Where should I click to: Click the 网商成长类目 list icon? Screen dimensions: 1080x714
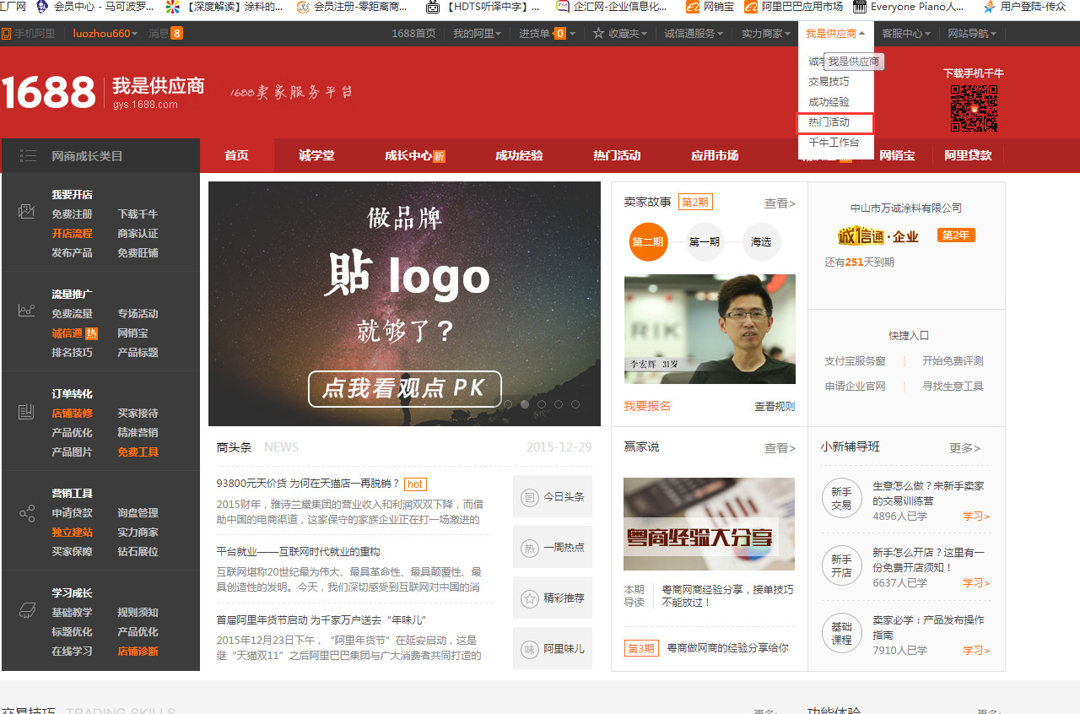[28, 155]
